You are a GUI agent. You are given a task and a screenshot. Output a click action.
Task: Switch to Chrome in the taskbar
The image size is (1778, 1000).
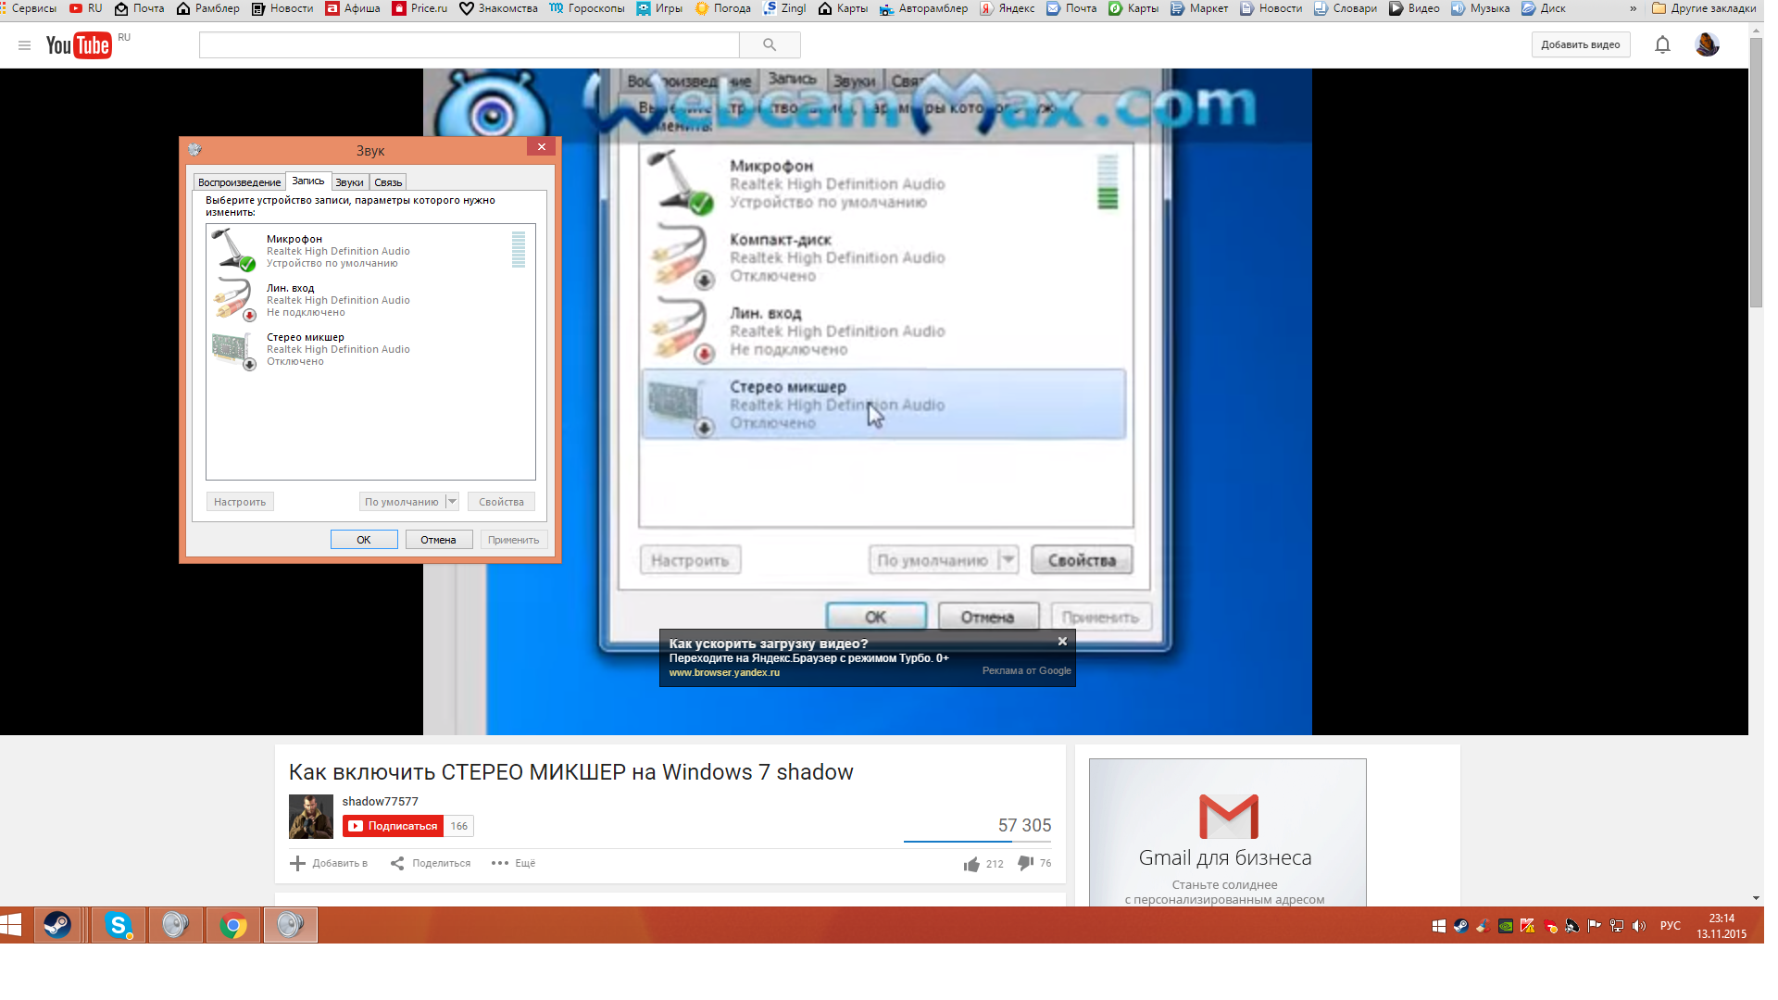point(233,925)
